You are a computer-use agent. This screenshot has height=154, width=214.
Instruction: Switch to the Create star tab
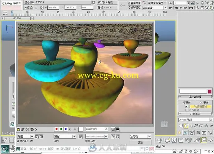180,133
